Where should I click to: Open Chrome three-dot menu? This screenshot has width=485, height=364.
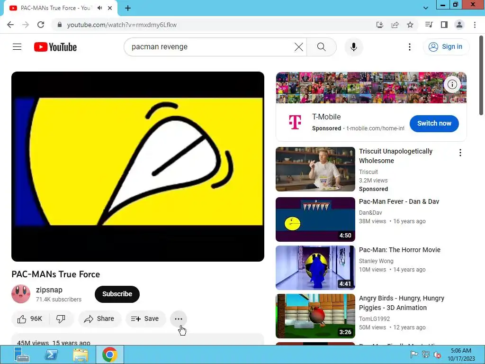[x=475, y=25]
